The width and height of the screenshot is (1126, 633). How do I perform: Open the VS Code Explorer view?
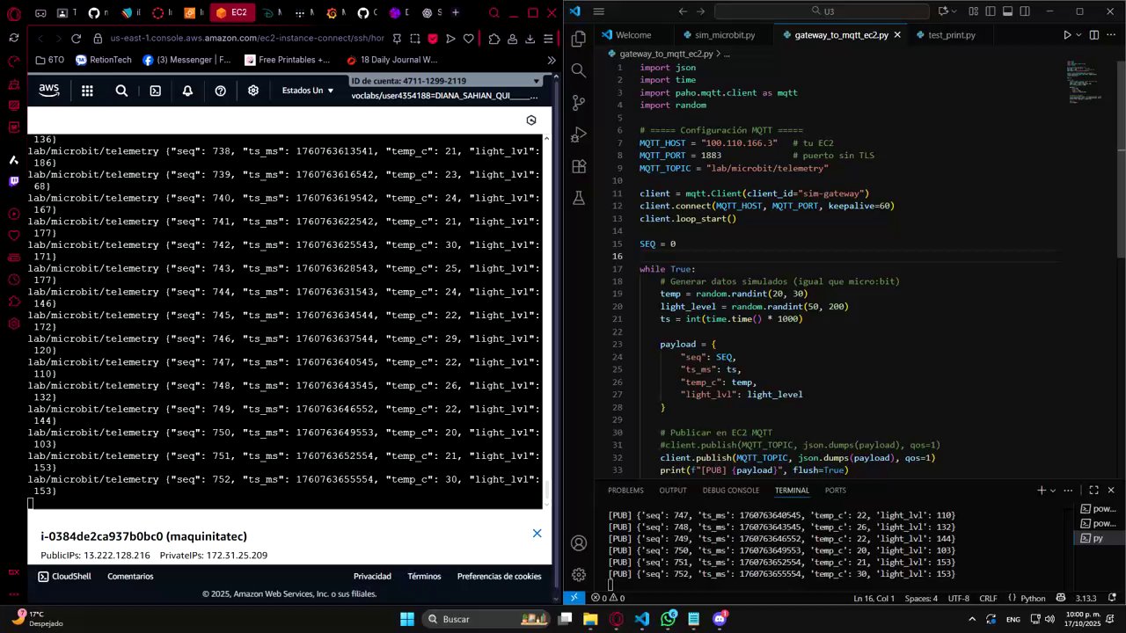579,39
